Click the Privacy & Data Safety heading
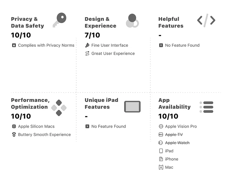Image resolution: width=232 pixels, height=185 pixels. pyautogui.click(x=28, y=22)
